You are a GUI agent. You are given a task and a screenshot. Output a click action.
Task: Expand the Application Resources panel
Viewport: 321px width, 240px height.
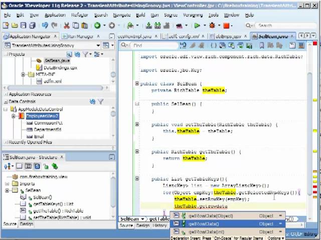[x=6, y=94]
